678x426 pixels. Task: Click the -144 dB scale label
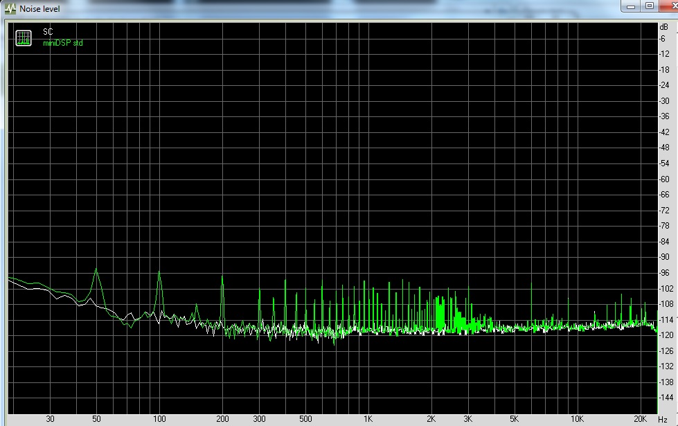(x=666, y=398)
